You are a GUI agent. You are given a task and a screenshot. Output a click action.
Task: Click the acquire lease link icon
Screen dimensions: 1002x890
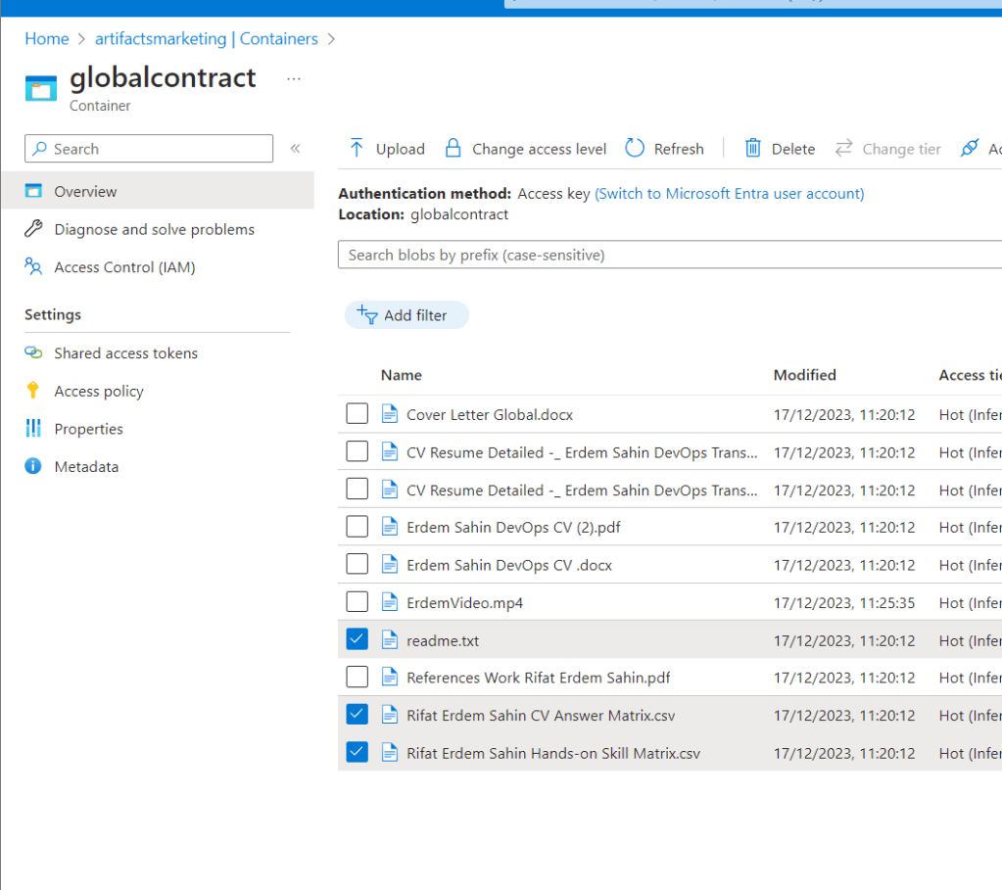pyautogui.click(x=970, y=148)
